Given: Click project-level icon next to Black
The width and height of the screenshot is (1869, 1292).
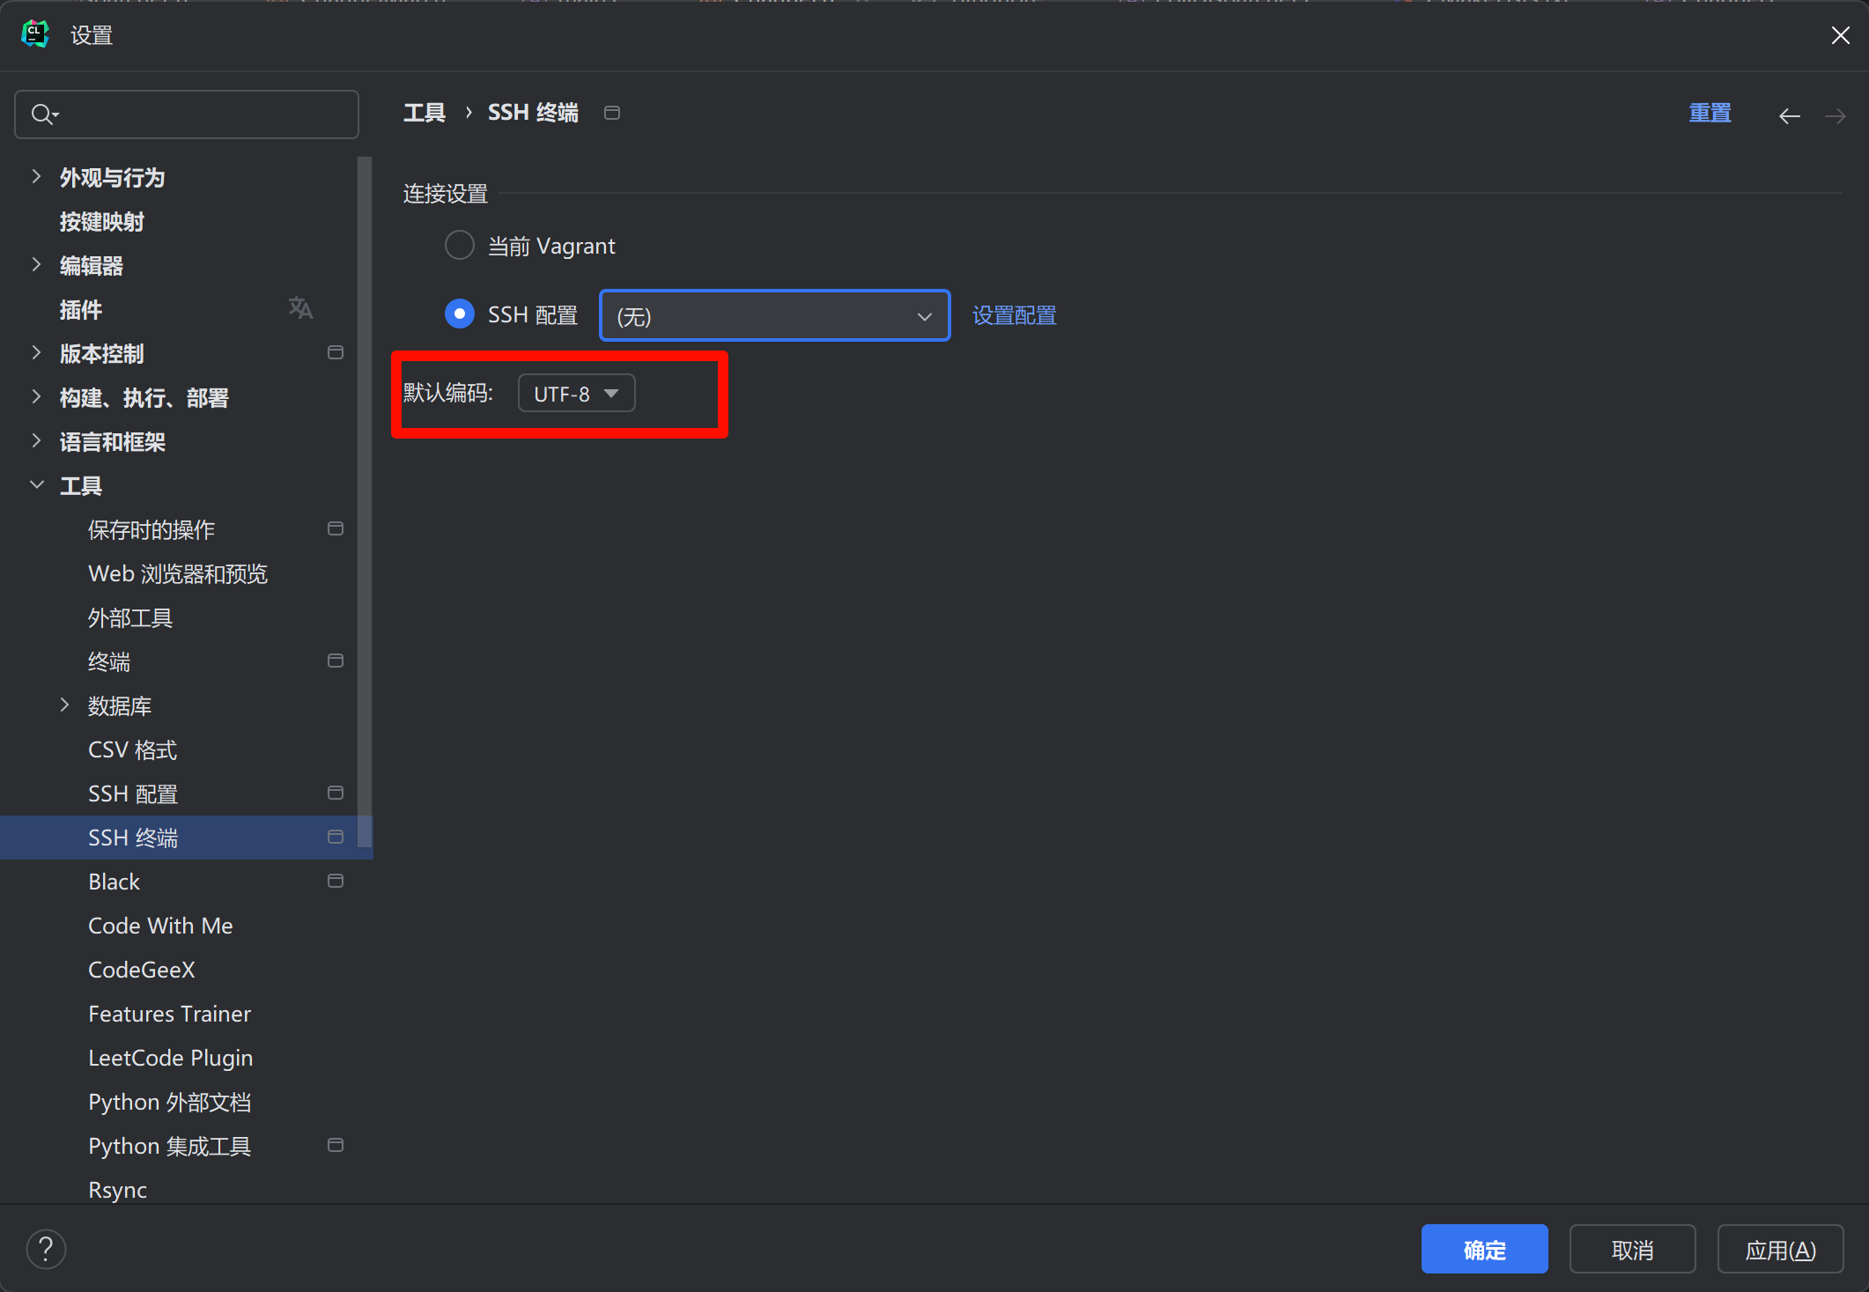Looking at the screenshot, I should click(336, 882).
